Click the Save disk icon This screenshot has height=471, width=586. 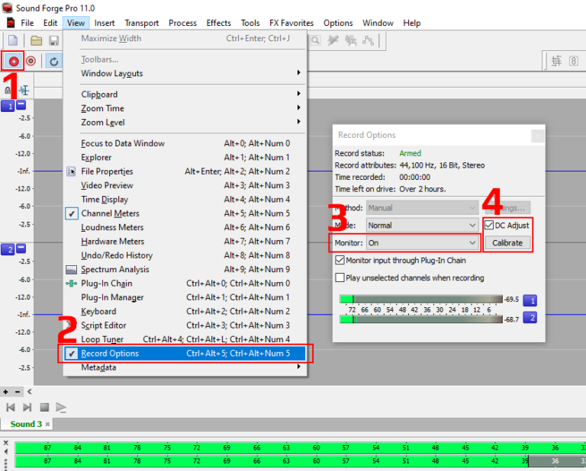pos(53,40)
